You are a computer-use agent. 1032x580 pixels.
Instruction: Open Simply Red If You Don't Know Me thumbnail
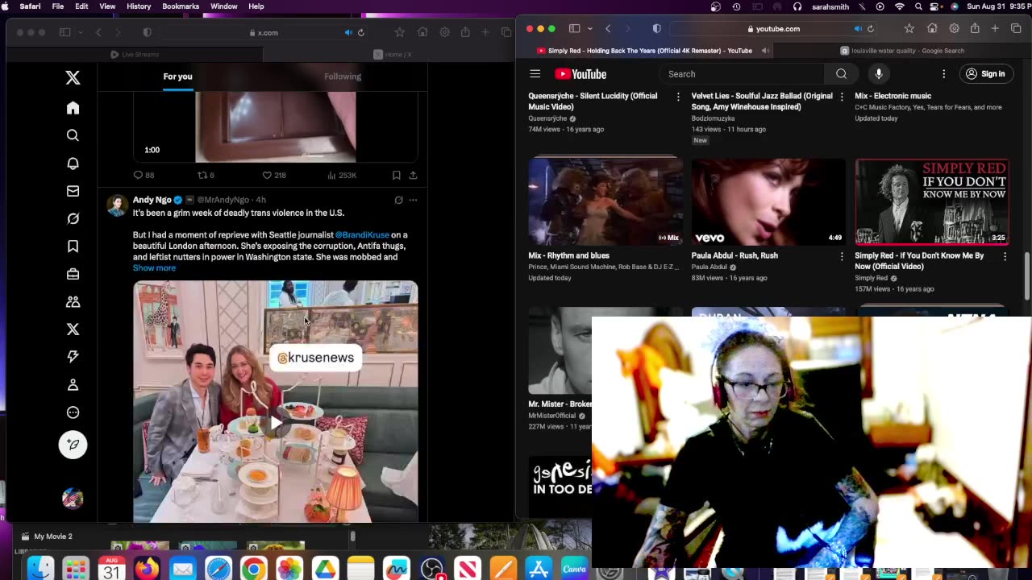click(x=932, y=201)
